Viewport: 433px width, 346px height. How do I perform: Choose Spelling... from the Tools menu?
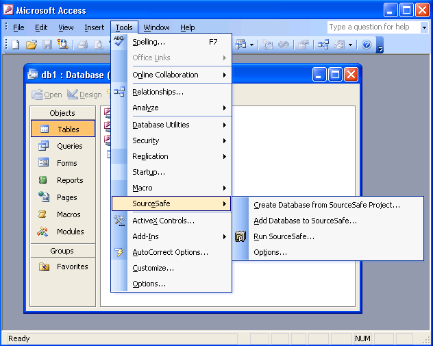tap(171, 42)
